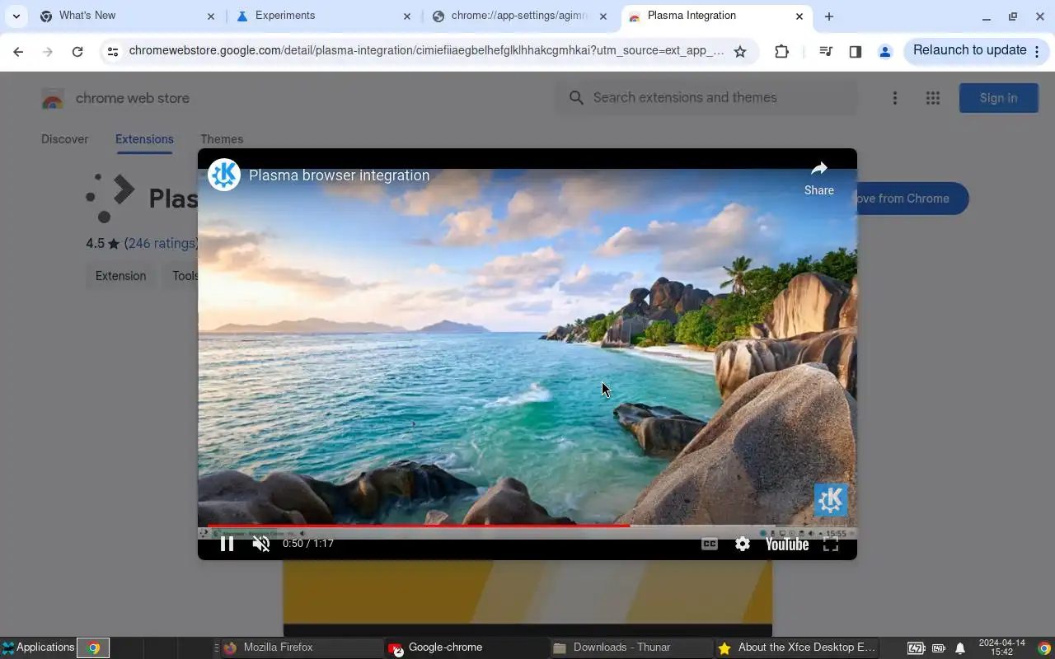Pause the Plasma browser integration video

pyautogui.click(x=227, y=544)
